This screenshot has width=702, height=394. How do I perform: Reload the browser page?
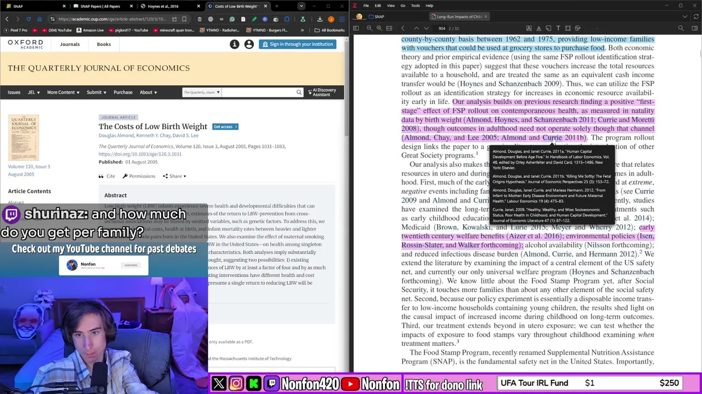(x=29, y=19)
